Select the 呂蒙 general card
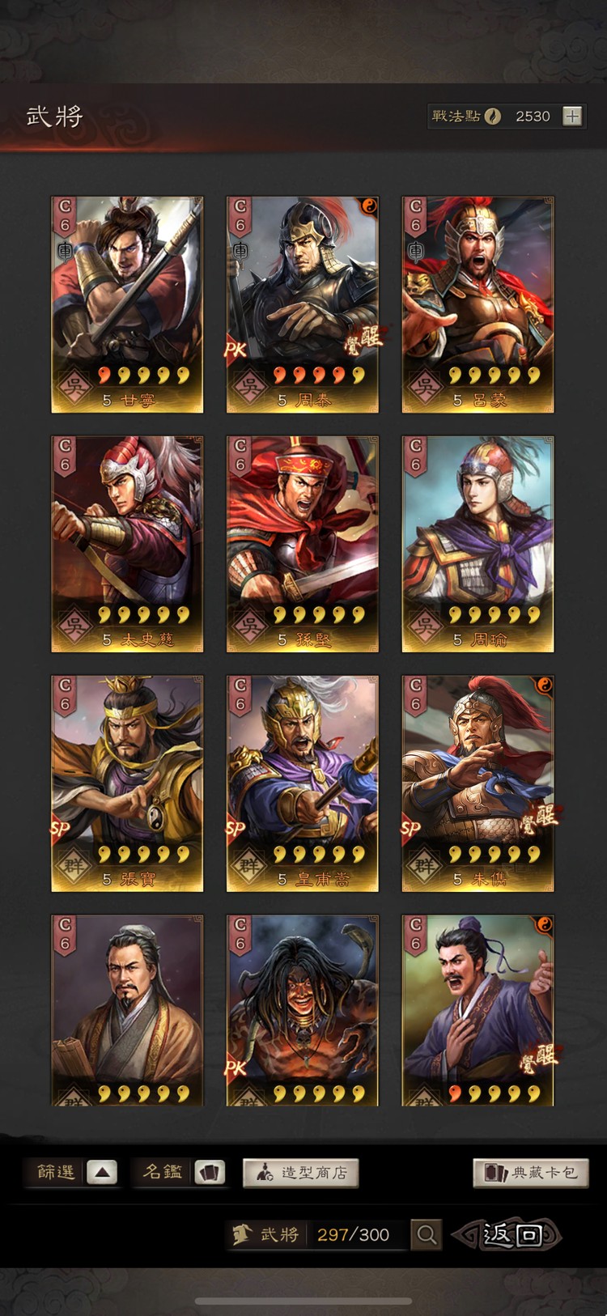Viewport: 607px width, 1316px height. pos(478,304)
